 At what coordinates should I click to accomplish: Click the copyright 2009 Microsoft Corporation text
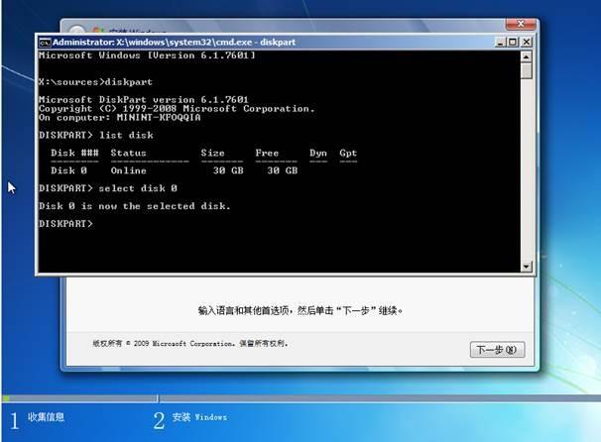coord(190,344)
